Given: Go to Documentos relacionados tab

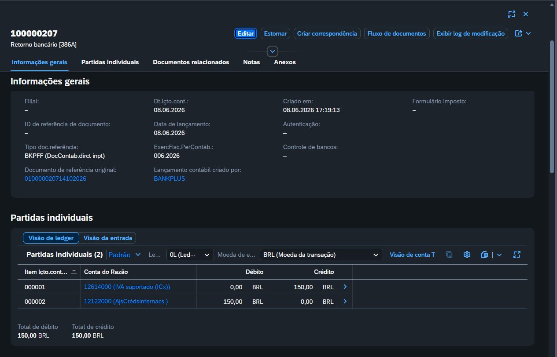Looking at the screenshot, I should pyautogui.click(x=191, y=62).
